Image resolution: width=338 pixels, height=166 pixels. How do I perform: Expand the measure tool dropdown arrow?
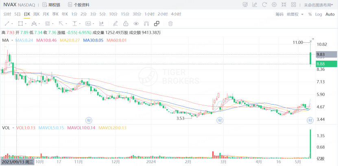tap(80, 24)
